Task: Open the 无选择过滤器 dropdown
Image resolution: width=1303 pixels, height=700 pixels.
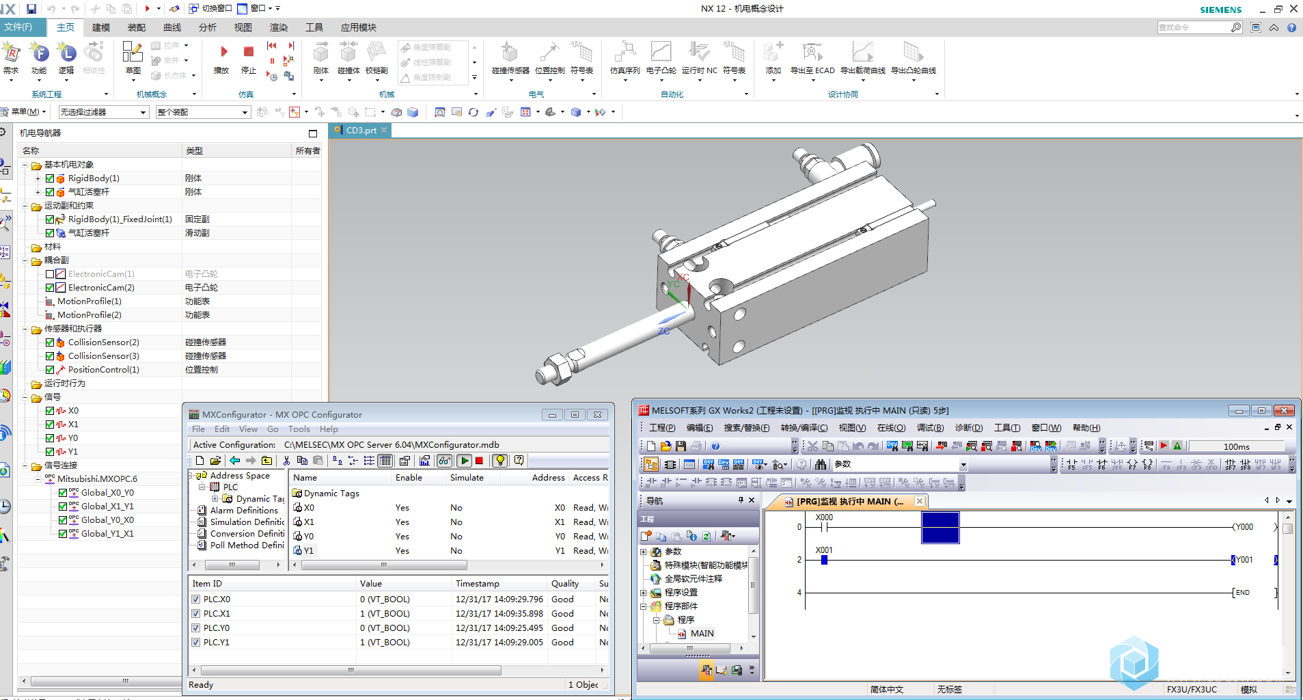Action: tap(103, 112)
